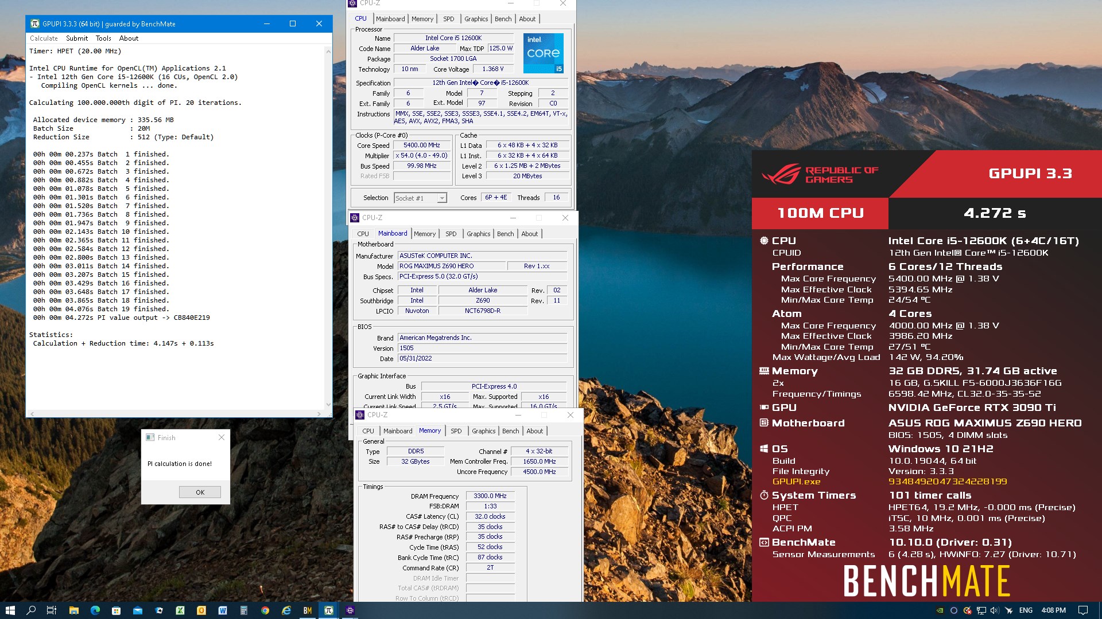
Task: Click the Multiplier x 54.0 field
Action: point(422,156)
